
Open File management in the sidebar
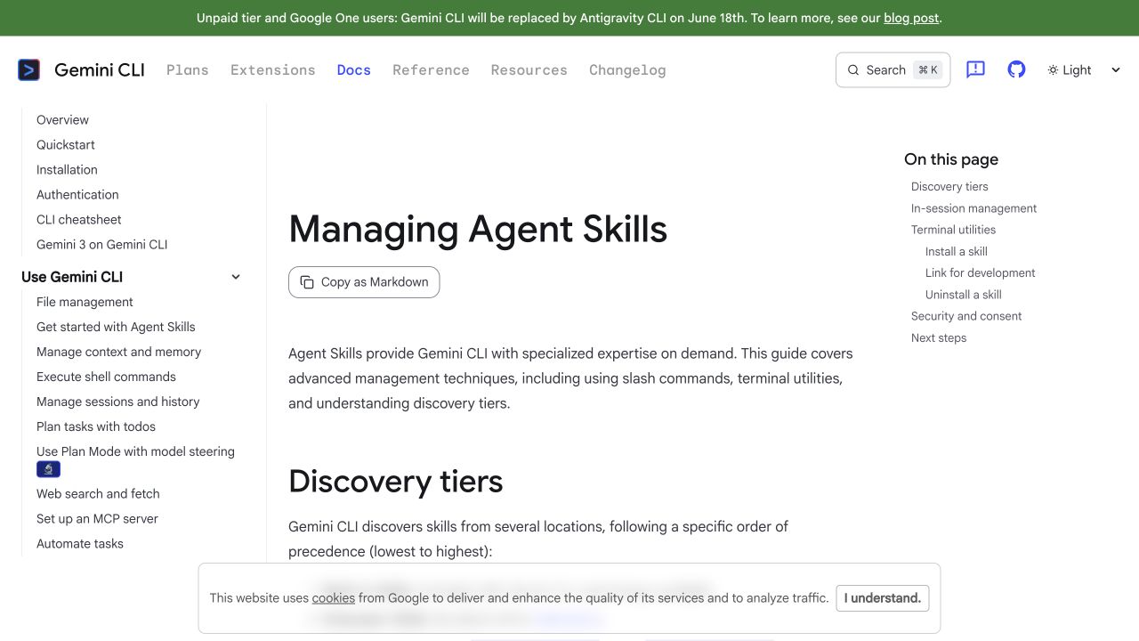pyautogui.click(x=85, y=303)
